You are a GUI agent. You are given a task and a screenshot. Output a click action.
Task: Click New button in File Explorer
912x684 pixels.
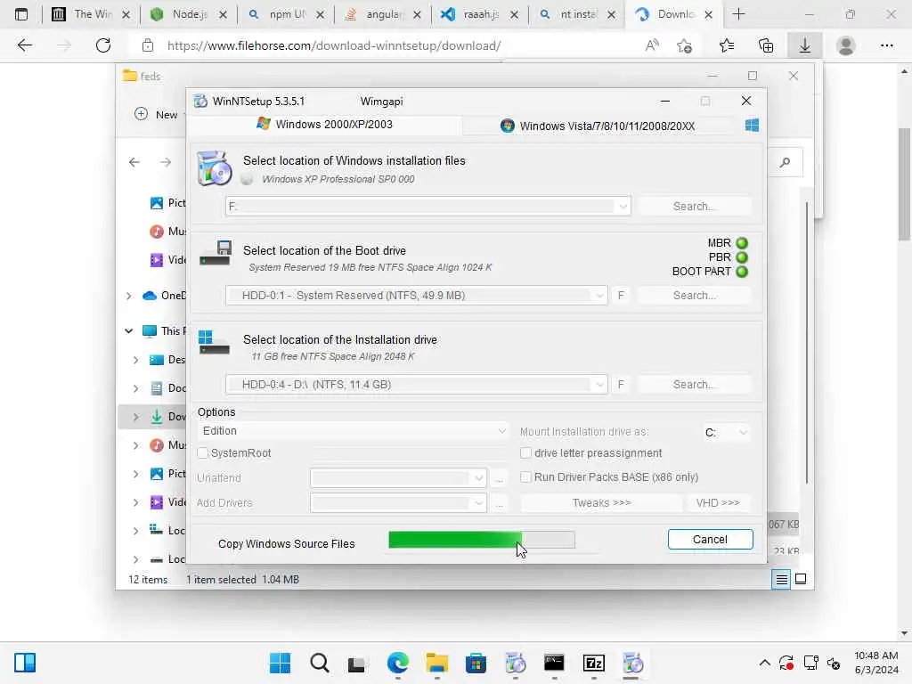click(x=157, y=115)
